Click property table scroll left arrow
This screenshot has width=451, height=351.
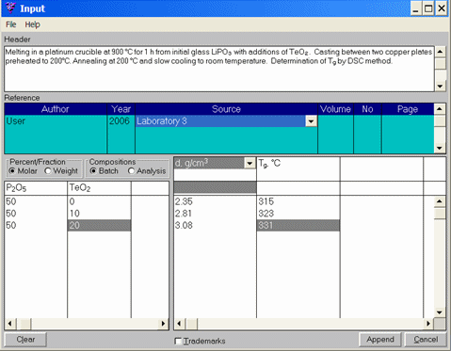(x=179, y=324)
